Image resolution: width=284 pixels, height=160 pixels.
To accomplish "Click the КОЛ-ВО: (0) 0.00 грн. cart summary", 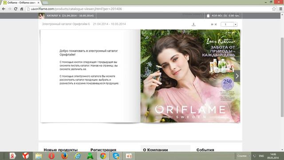I will pos(225,16).
